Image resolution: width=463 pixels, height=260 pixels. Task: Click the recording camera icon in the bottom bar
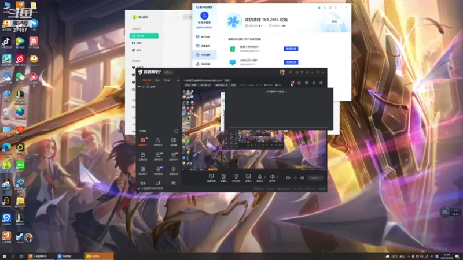coord(288,178)
